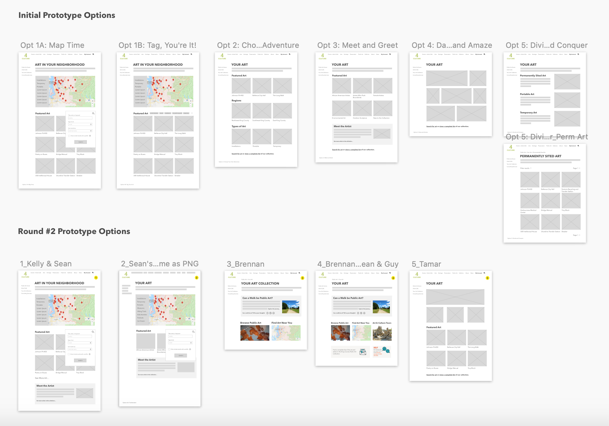Click yellow badge 4 on 4_Brennan artboard

coord(393,278)
